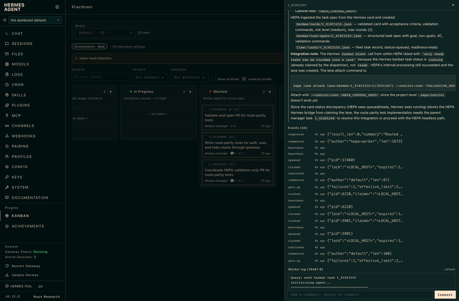This screenshot has height=301, width=459.
Task: Open the Hermes Teal theme selector
Action: (x=19, y=286)
